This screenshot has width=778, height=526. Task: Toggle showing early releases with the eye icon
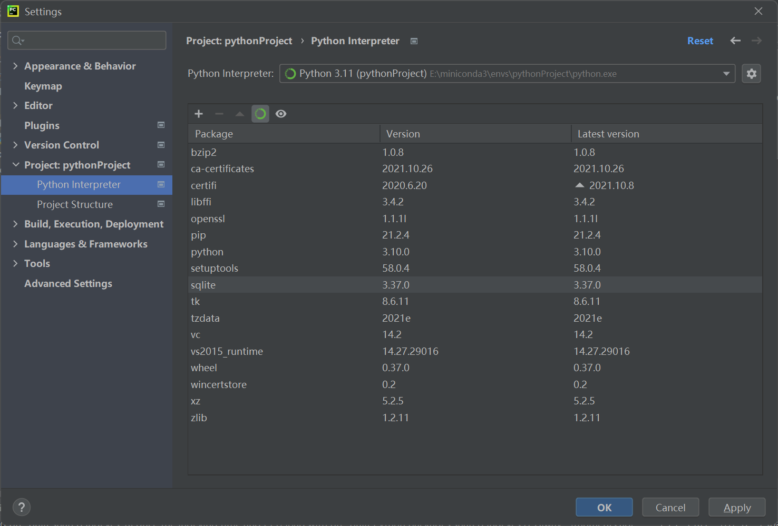[281, 113]
